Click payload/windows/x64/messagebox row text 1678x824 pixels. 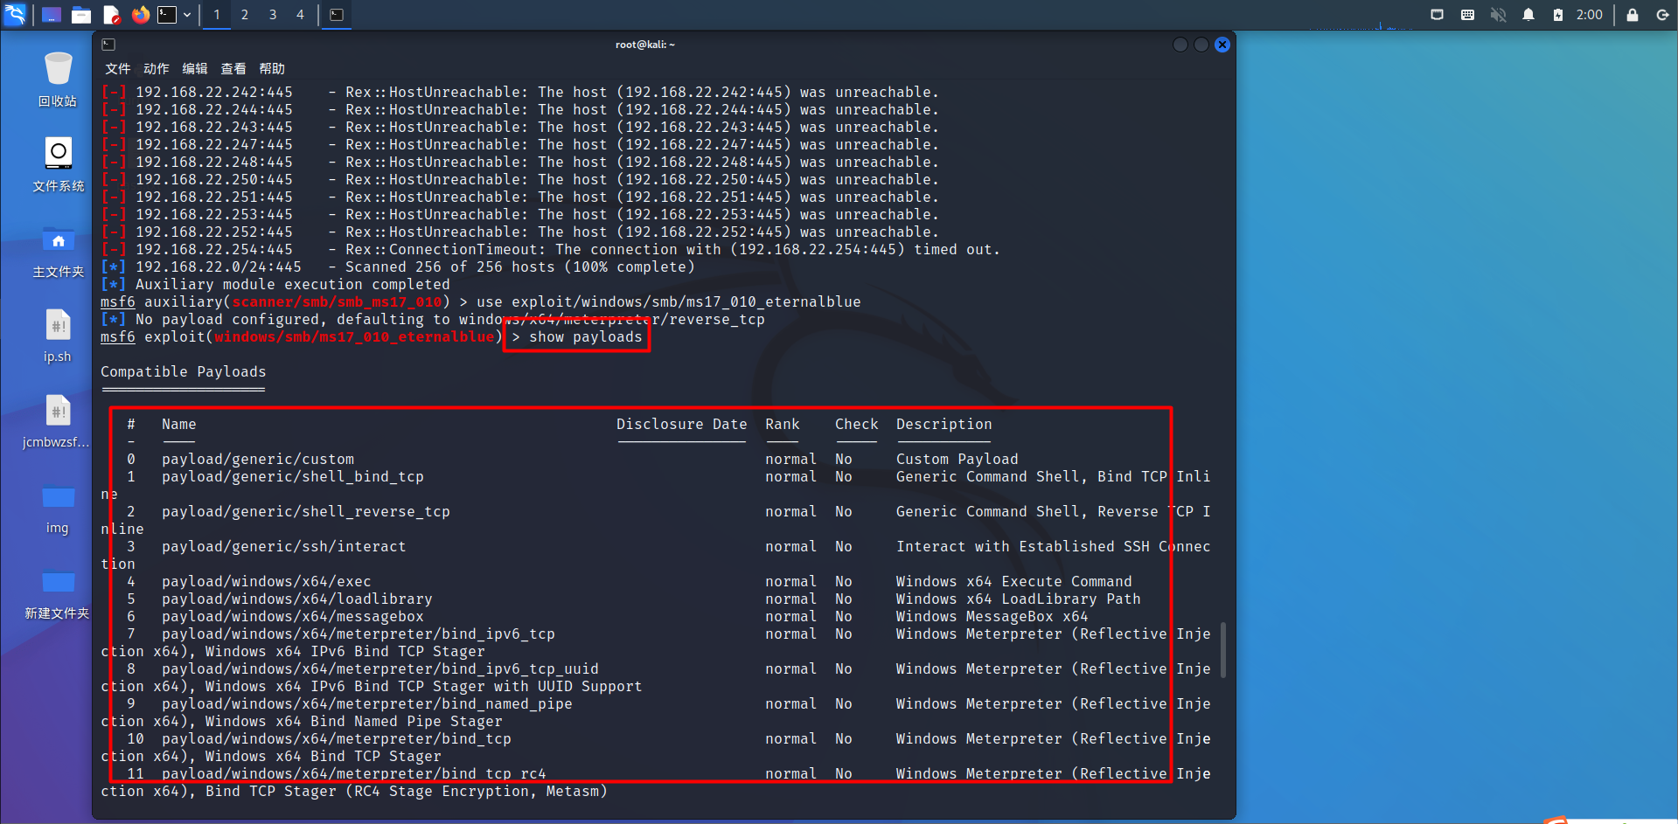[293, 617]
